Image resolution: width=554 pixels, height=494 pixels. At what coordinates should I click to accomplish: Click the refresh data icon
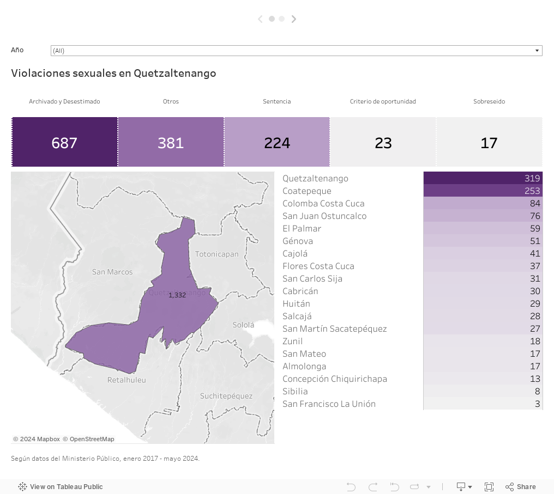[x=414, y=487]
